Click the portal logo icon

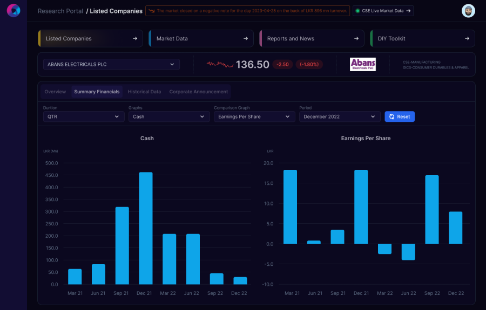(x=13, y=11)
